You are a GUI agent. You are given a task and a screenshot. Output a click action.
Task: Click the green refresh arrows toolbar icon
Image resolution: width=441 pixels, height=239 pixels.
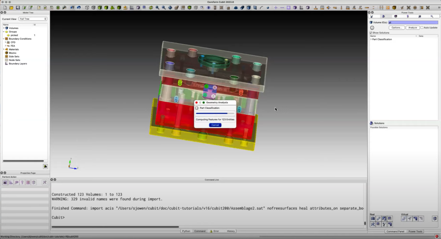tap(151, 8)
